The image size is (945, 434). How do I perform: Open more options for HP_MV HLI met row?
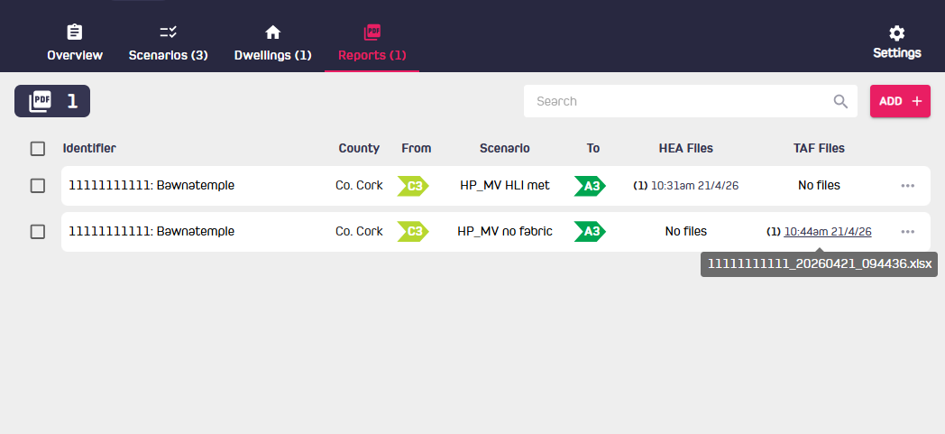pyautogui.click(x=908, y=186)
